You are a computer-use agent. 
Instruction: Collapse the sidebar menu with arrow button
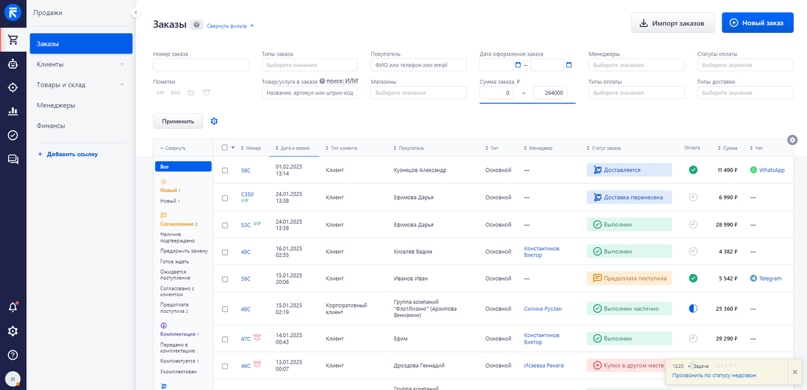coord(136,12)
